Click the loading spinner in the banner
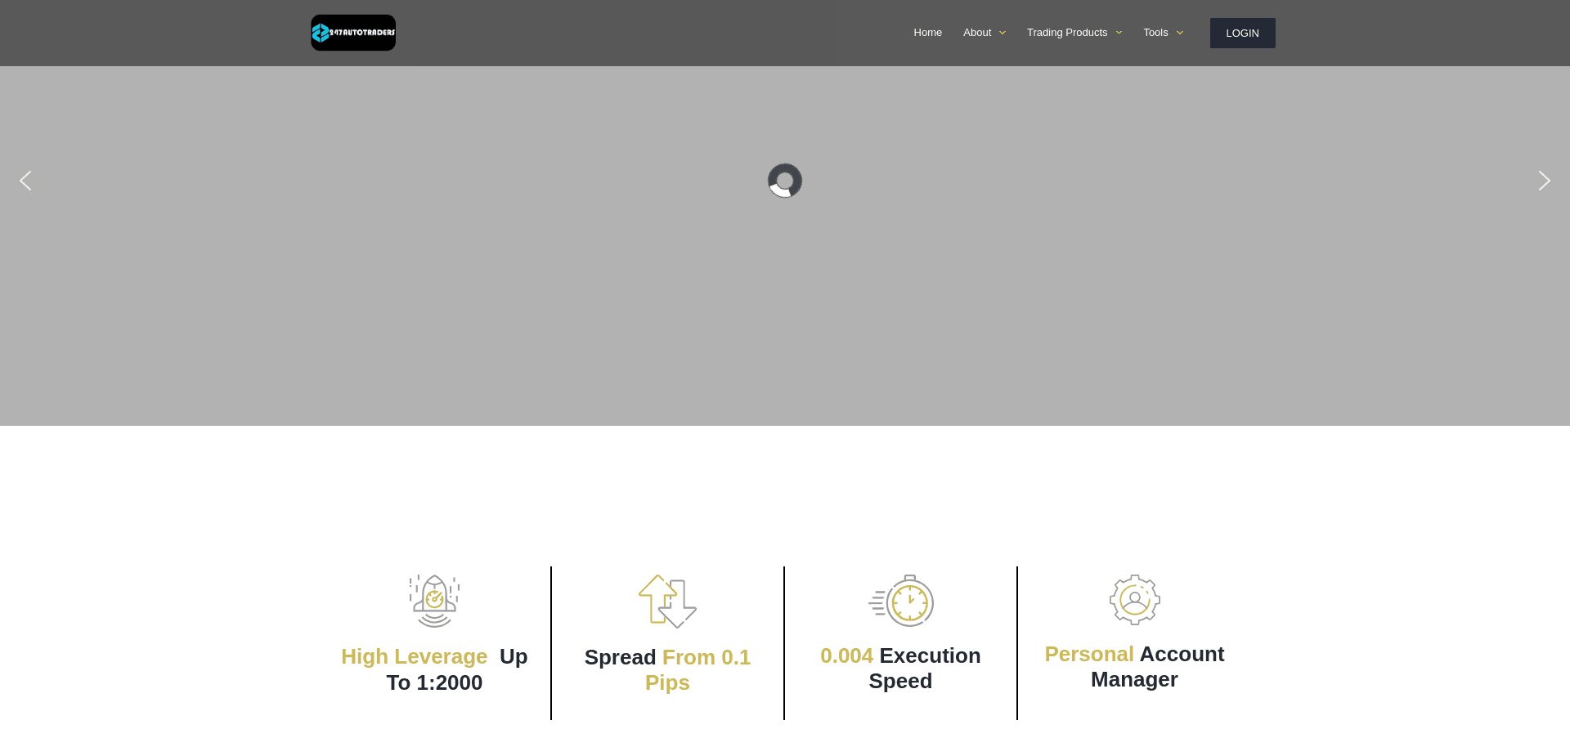The width and height of the screenshot is (1570, 756). point(784,181)
